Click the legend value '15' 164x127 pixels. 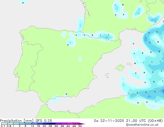click(x=38, y=126)
